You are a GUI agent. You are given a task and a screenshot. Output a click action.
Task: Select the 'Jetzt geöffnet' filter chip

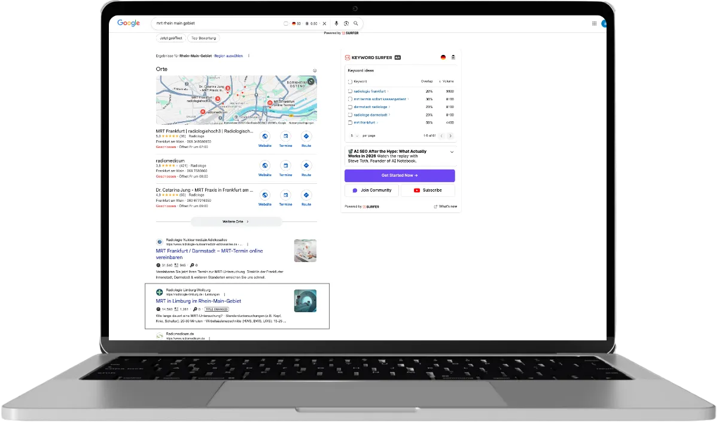(x=170, y=38)
